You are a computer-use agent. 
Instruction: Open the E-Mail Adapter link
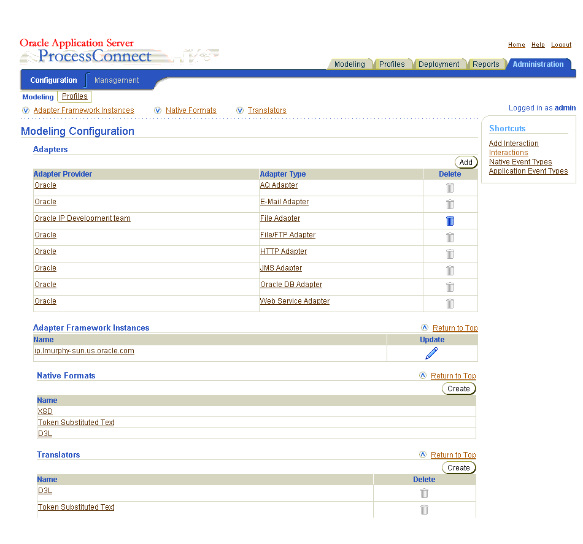284,202
